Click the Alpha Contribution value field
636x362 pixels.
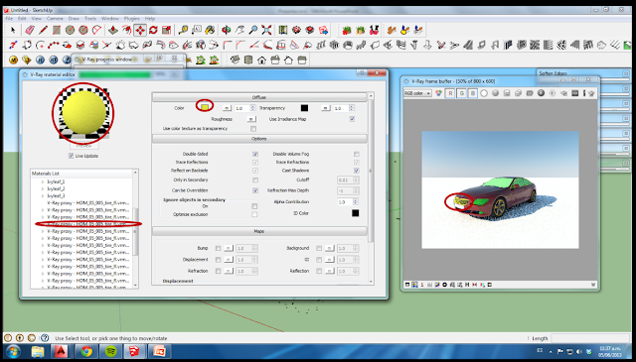[x=345, y=201]
